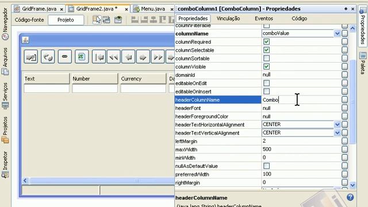Image resolution: width=368 pixels, height=207 pixels.
Task: Select the Propriedades tab
Action: pyautogui.click(x=193, y=18)
